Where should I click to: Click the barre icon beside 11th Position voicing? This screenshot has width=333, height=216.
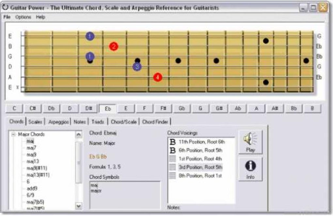pos(173,142)
